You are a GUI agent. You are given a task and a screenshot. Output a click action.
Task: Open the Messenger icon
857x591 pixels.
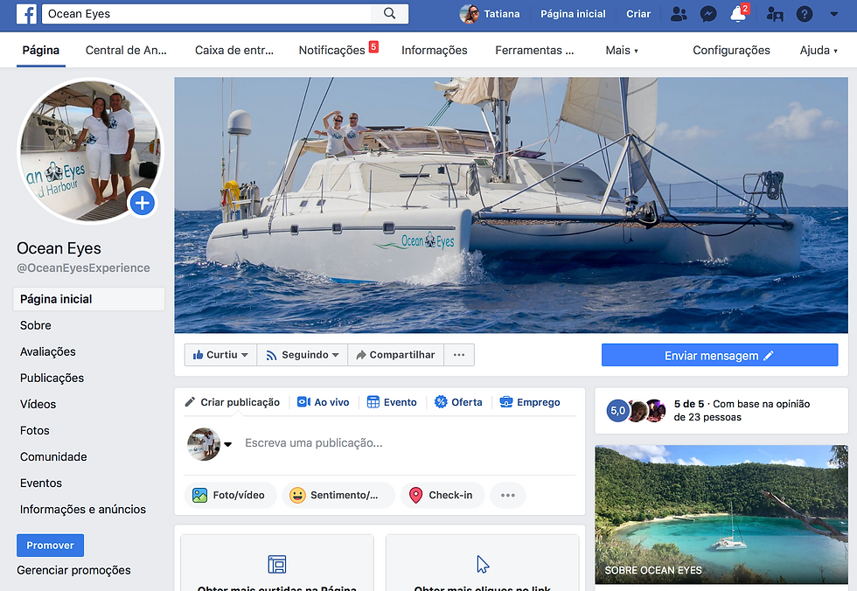[708, 14]
